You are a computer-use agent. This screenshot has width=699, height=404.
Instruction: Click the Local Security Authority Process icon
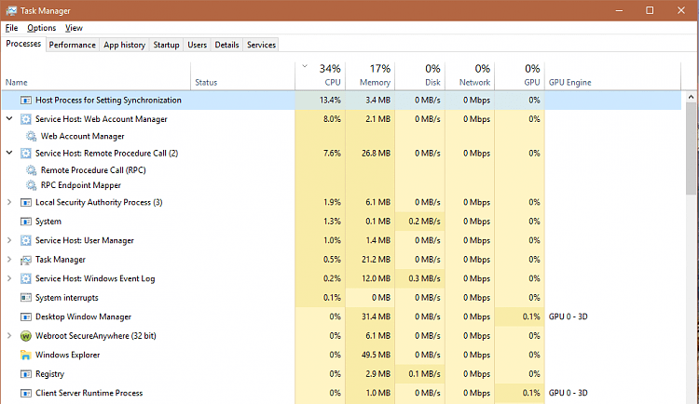(26, 203)
